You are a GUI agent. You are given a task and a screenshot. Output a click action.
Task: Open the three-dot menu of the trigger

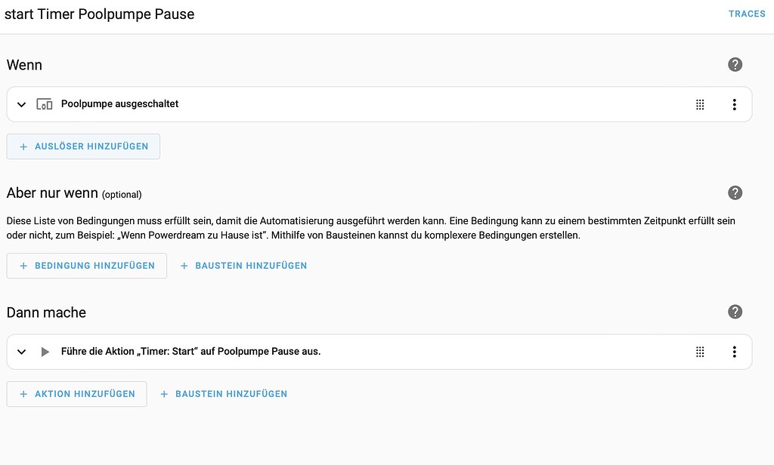734,104
